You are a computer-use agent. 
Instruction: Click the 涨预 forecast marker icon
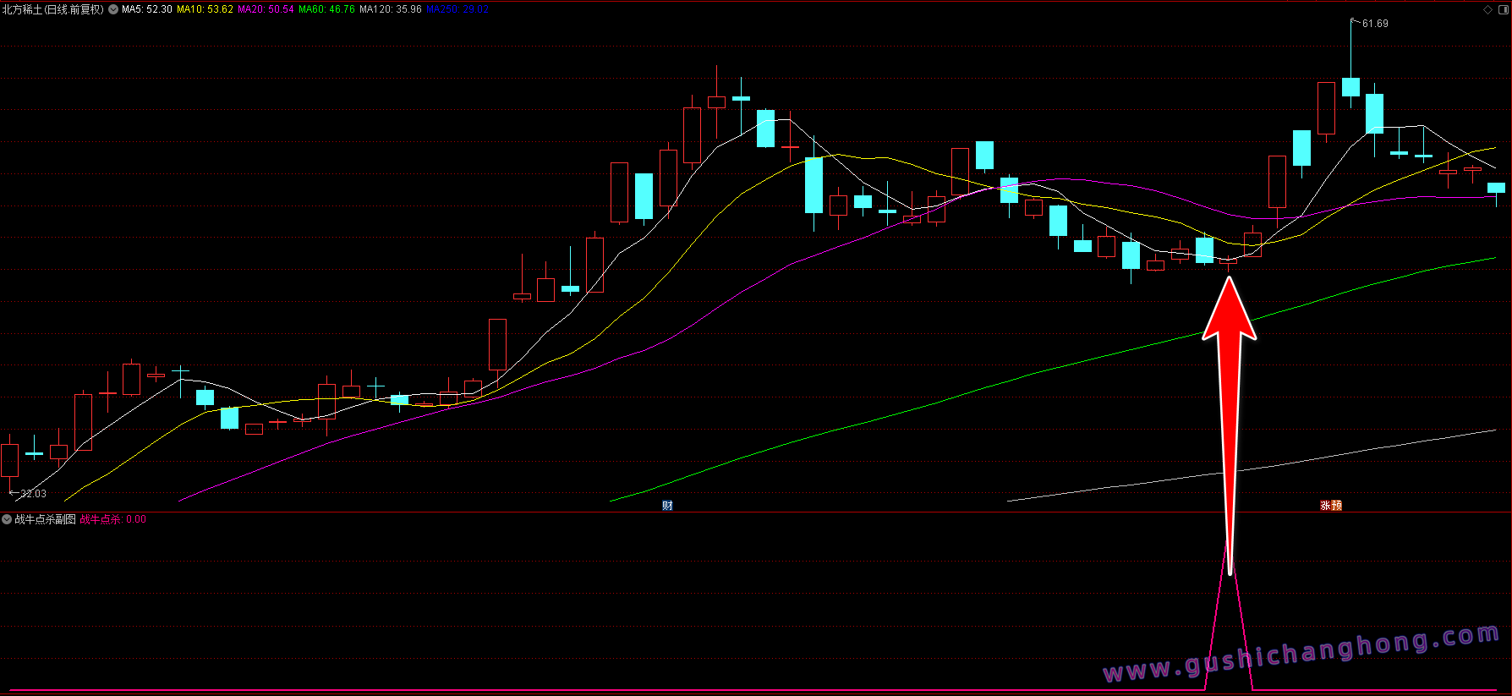tap(1331, 506)
